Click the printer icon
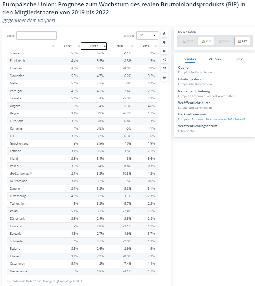The image size is (255, 286). (164, 77)
